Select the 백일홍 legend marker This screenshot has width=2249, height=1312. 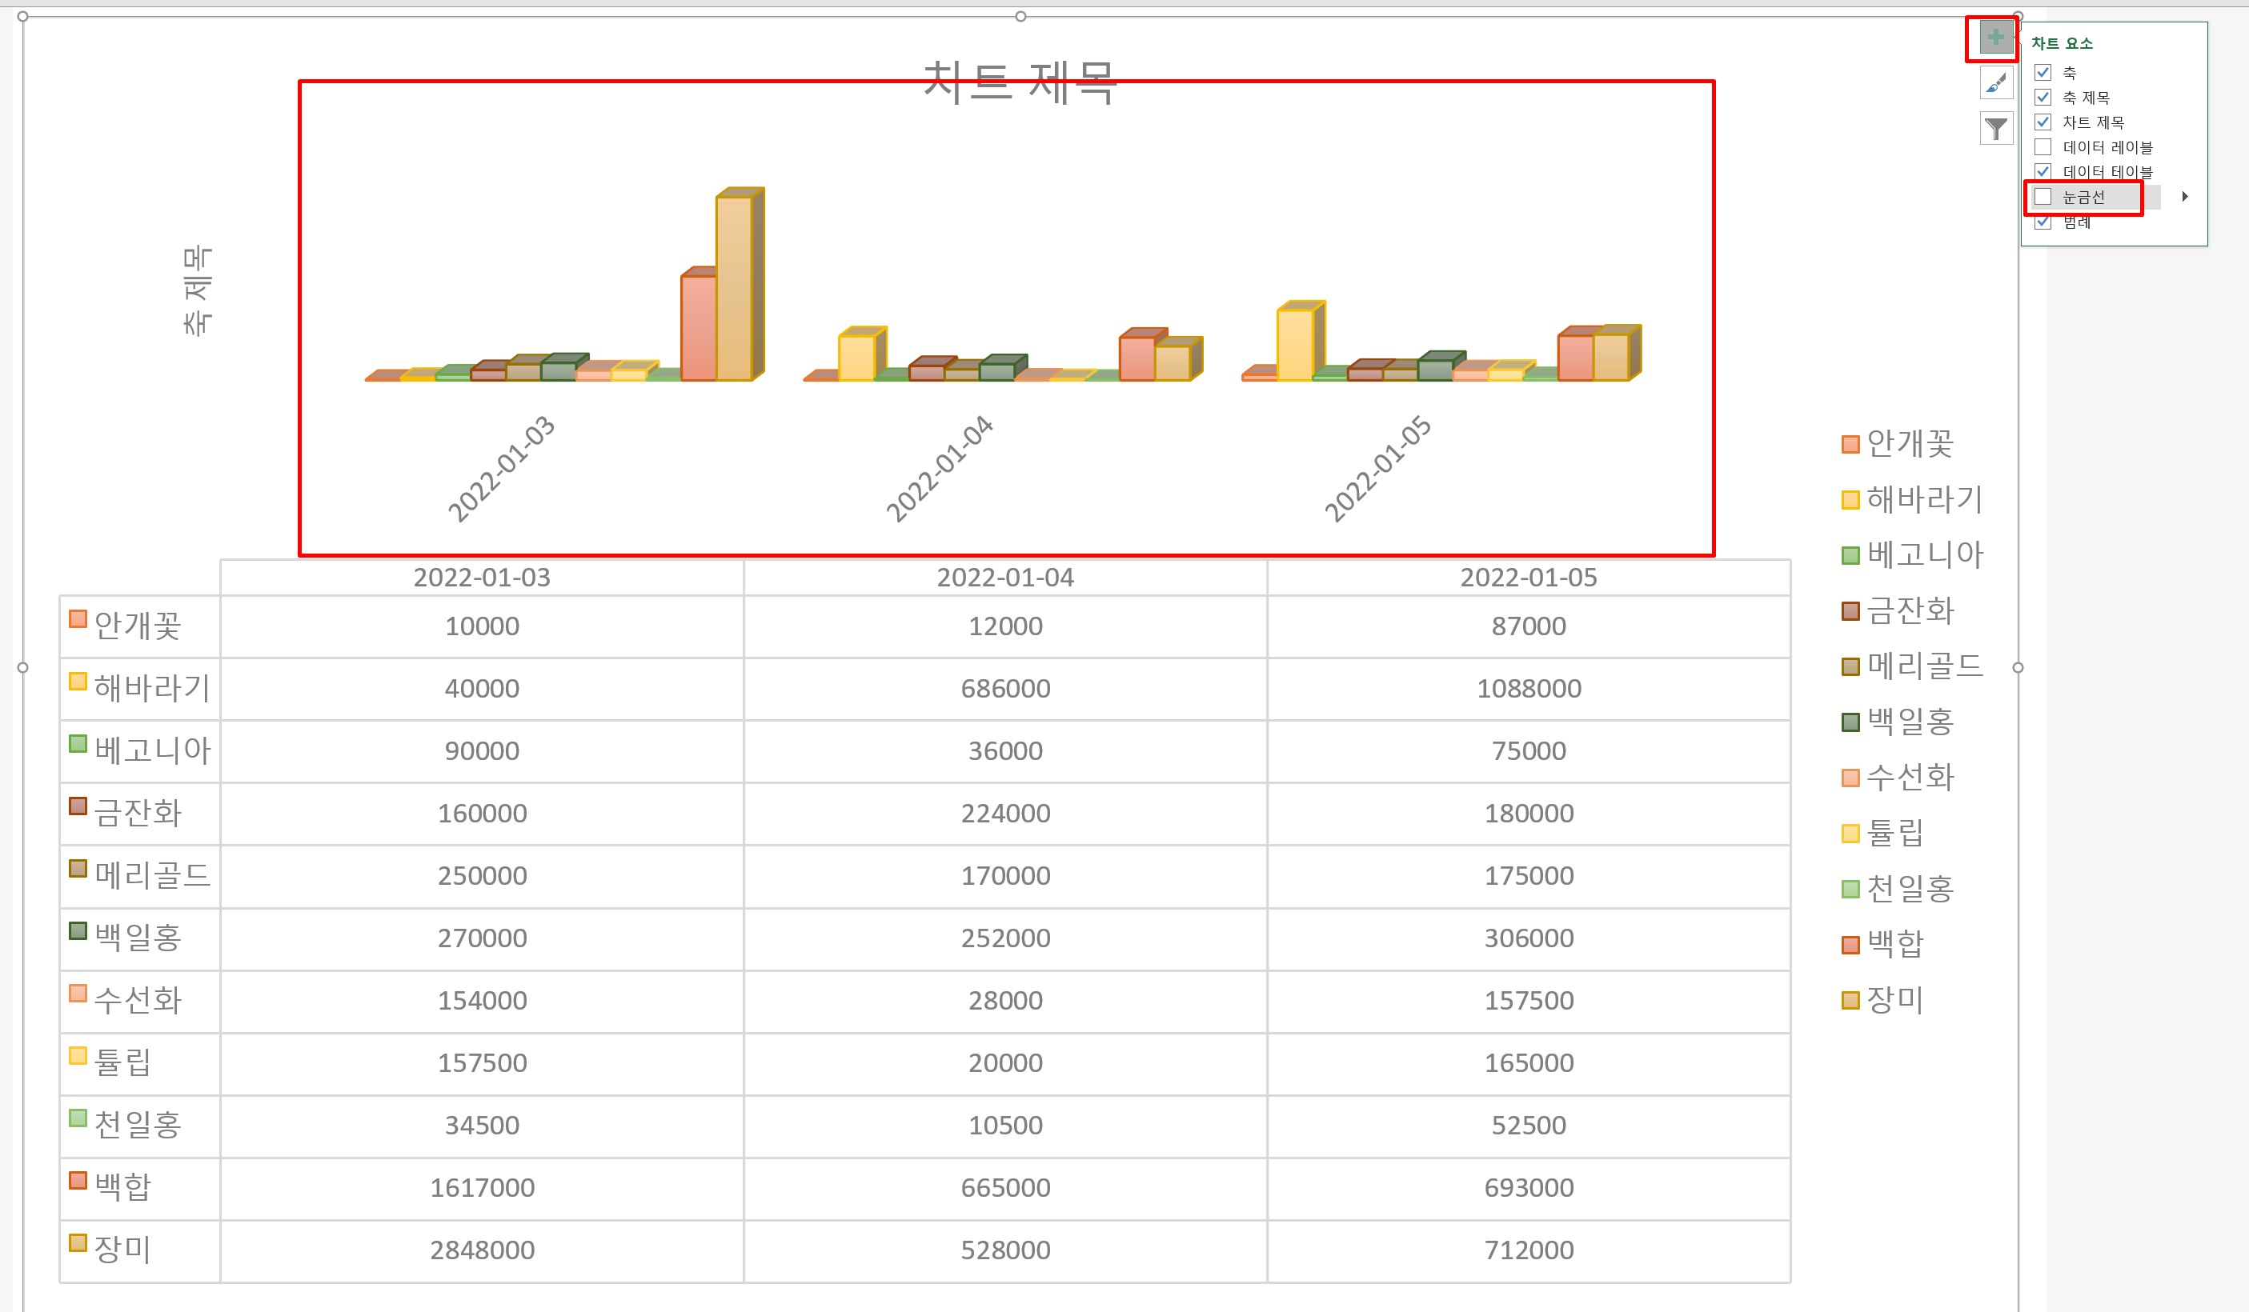pyautogui.click(x=1850, y=722)
